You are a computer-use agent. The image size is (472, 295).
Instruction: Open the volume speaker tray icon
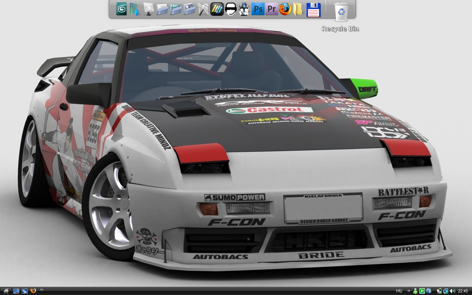point(452,291)
